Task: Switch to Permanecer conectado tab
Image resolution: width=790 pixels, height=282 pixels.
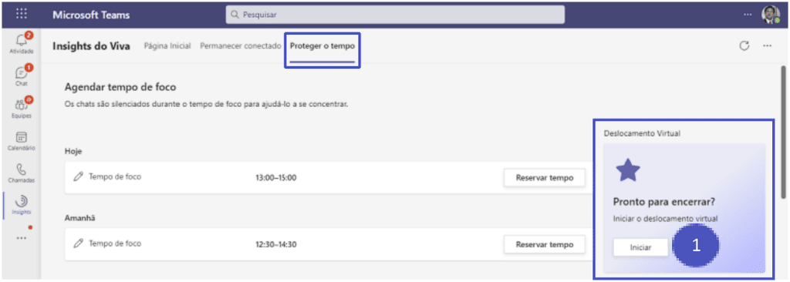Action: click(x=241, y=45)
